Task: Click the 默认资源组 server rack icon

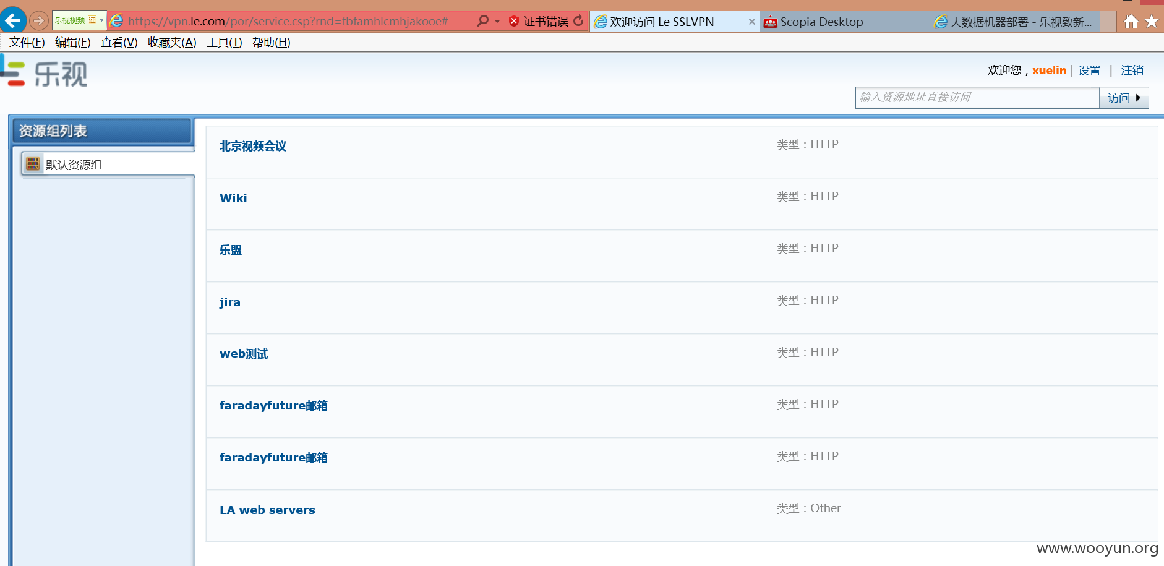Action: 33,163
